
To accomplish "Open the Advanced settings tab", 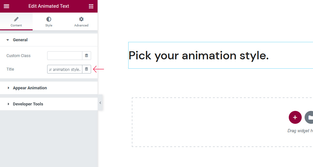I will point(81,22).
